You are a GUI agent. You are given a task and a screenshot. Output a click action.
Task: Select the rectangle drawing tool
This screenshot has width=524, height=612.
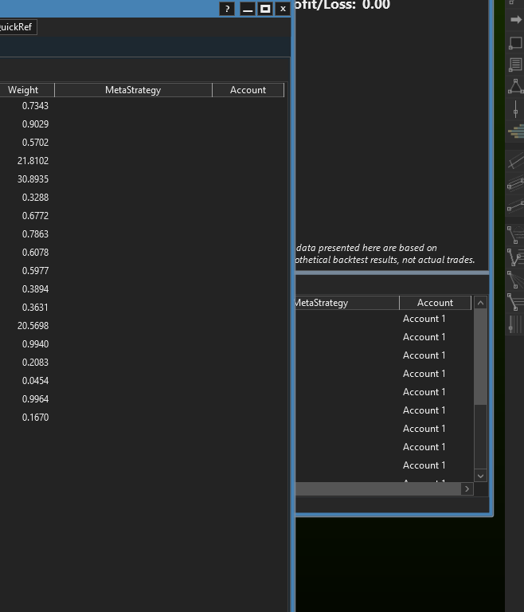pyautogui.click(x=515, y=42)
